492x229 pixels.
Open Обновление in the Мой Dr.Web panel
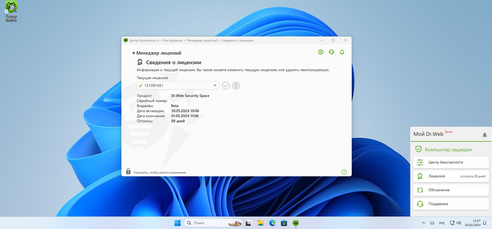click(451, 190)
